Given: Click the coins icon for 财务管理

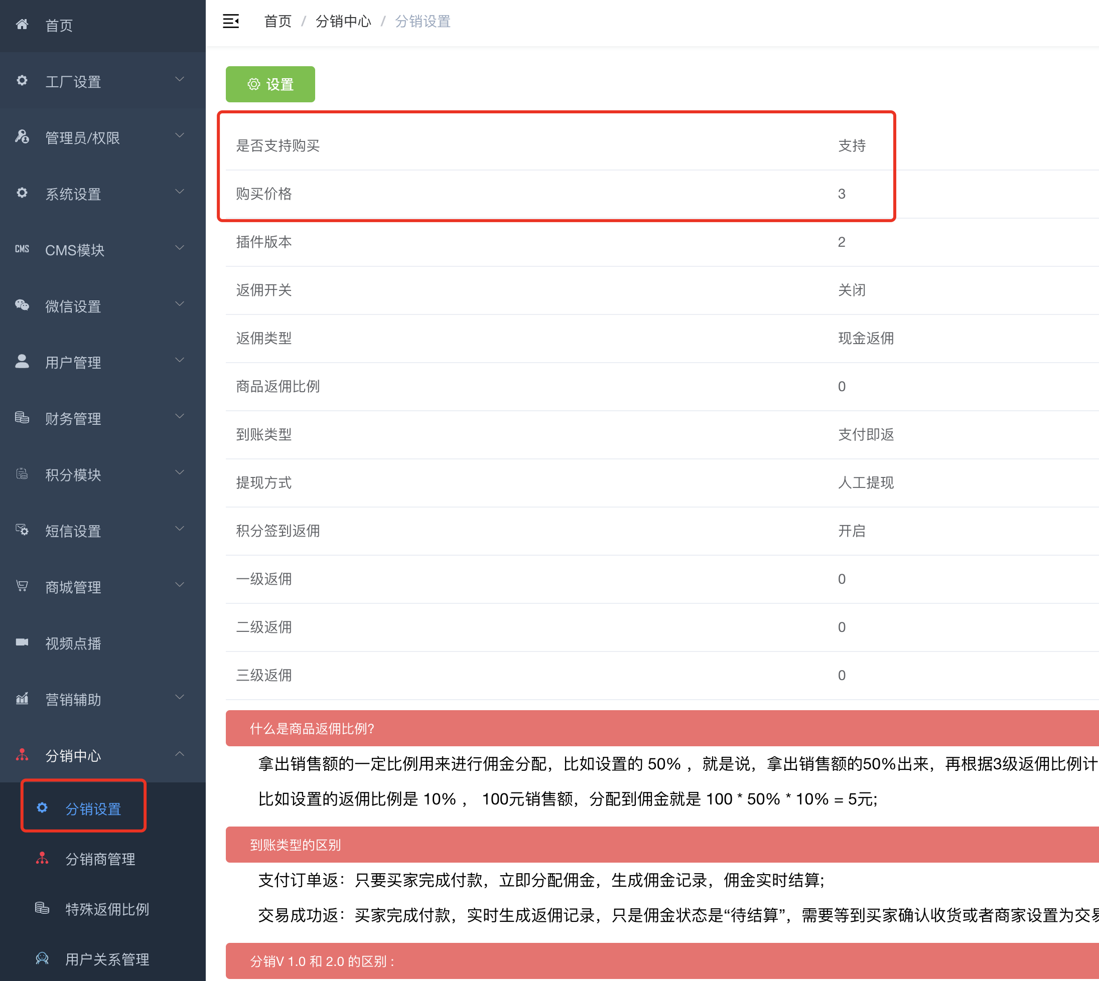Looking at the screenshot, I should click(x=22, y=418).
